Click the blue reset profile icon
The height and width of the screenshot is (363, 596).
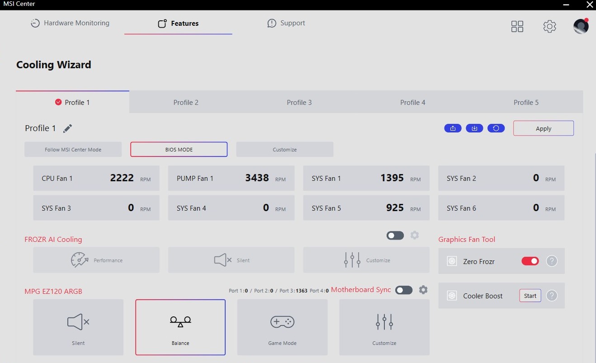(x=496, y=128)
